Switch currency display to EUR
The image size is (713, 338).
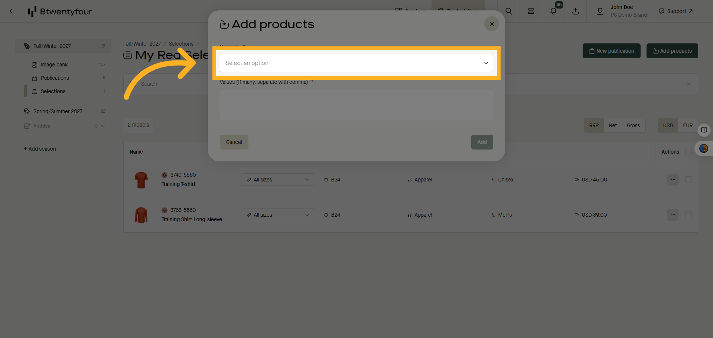(687, 125)
